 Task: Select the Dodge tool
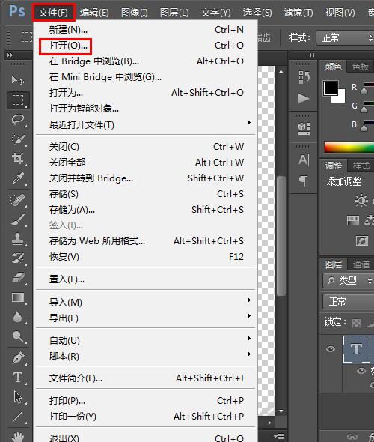(18, 336)
